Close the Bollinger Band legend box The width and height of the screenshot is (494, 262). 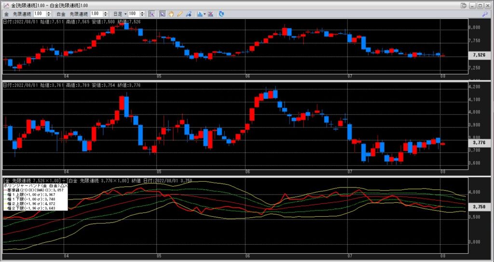pyautogui.click(x=66, y=185)
